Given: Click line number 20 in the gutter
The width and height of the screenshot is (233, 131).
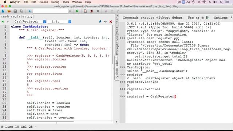Looking at the screenshot, I should tap(4, 96).
